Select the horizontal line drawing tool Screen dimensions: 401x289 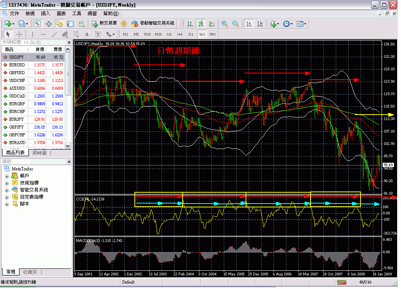tap(44, 34)
